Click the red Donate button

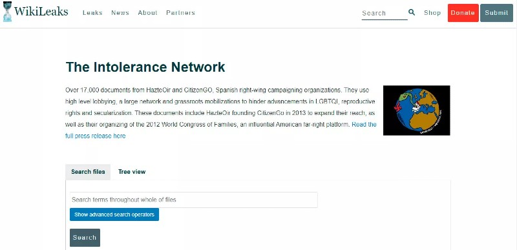(x=463, y=13)
